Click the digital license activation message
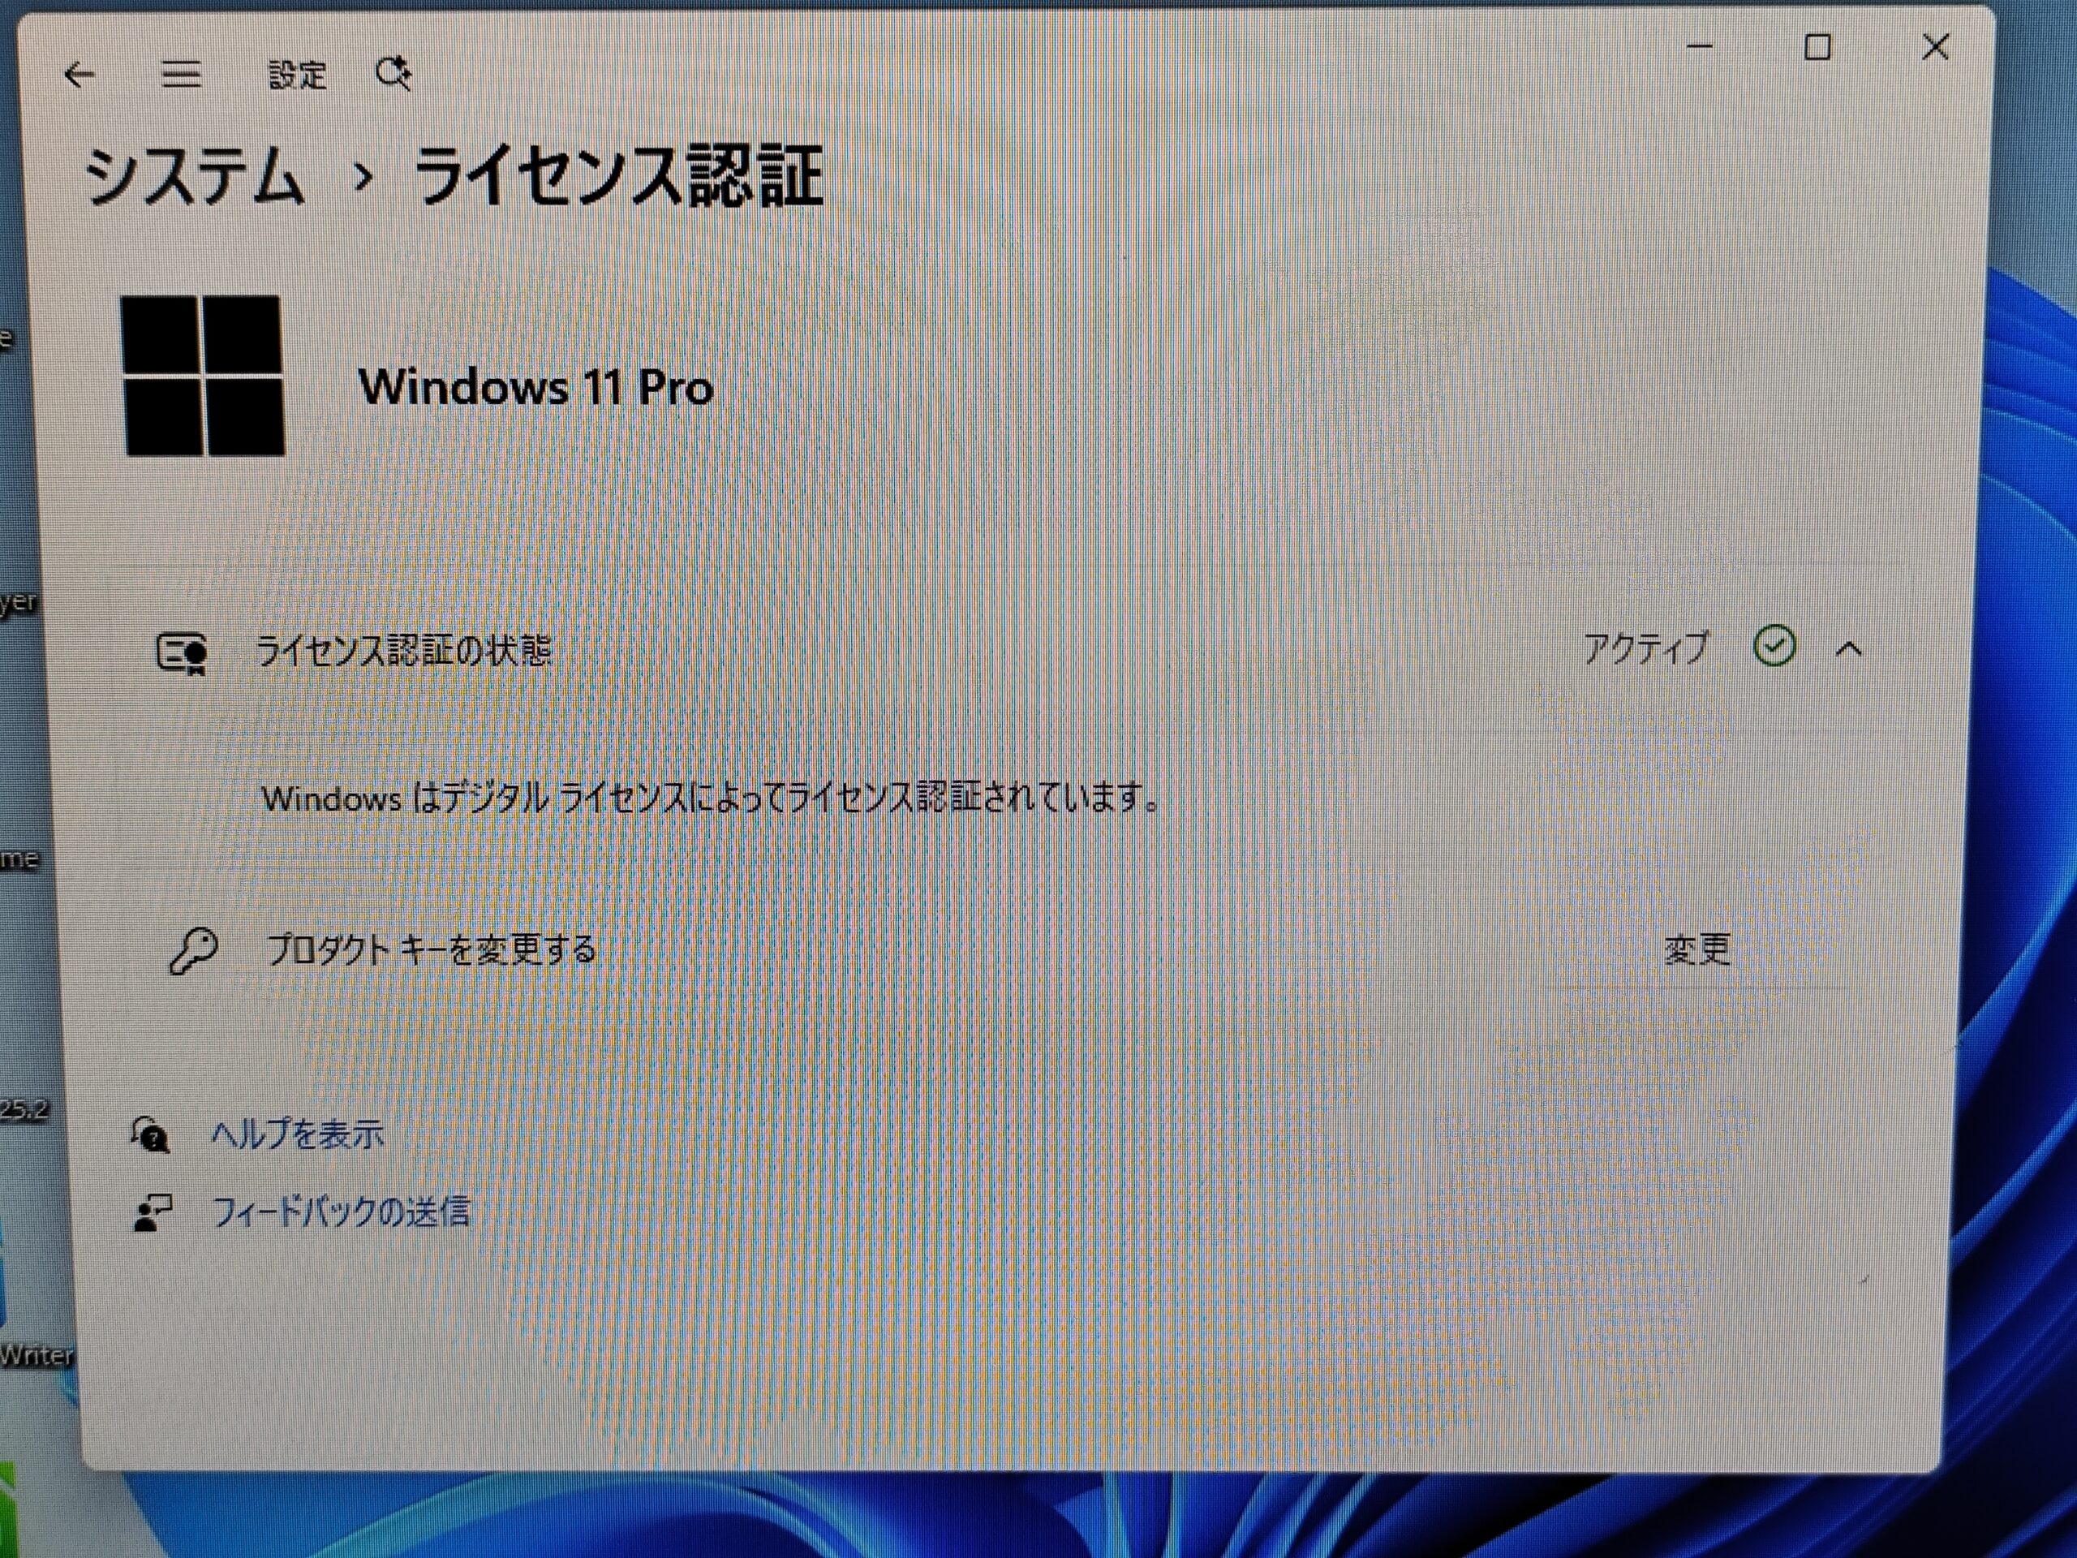 pyautogui.click(x=711, y=798)
